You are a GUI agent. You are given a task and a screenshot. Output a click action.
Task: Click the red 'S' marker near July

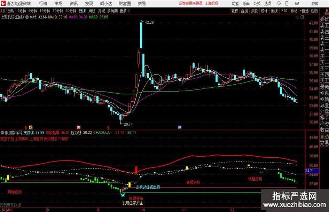[26, 128]
